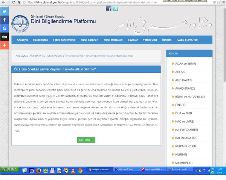The height and width of the screenshot is (180, 226).
Task: Share page via Twitter sidebar button
Action: [4, 11]
